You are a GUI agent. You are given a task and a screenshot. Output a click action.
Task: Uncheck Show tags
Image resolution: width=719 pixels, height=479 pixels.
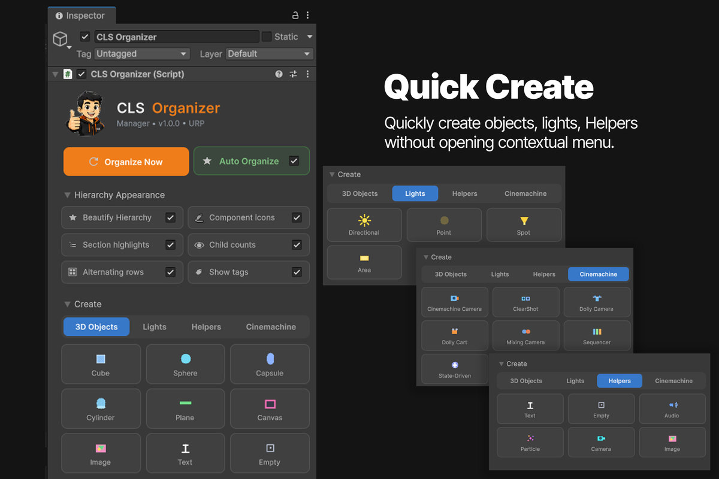297,272
